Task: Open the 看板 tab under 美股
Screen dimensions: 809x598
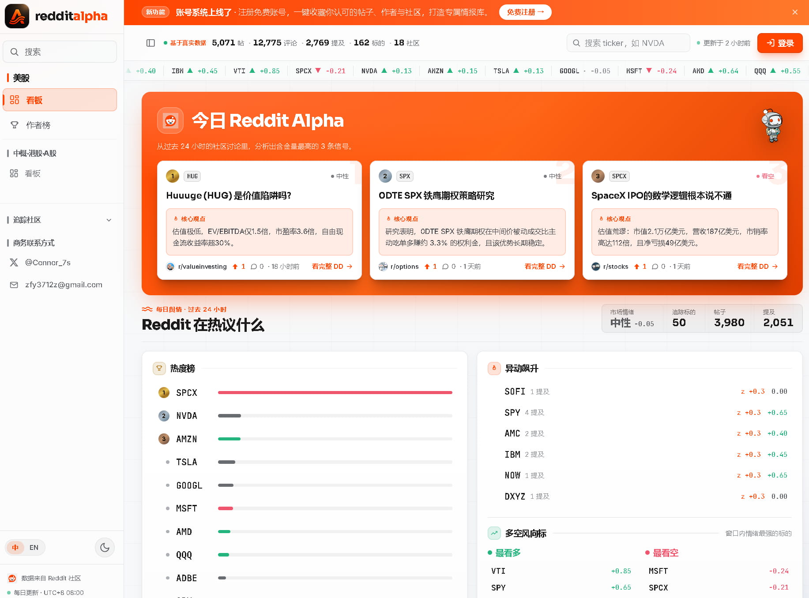Action: (60, 100)
